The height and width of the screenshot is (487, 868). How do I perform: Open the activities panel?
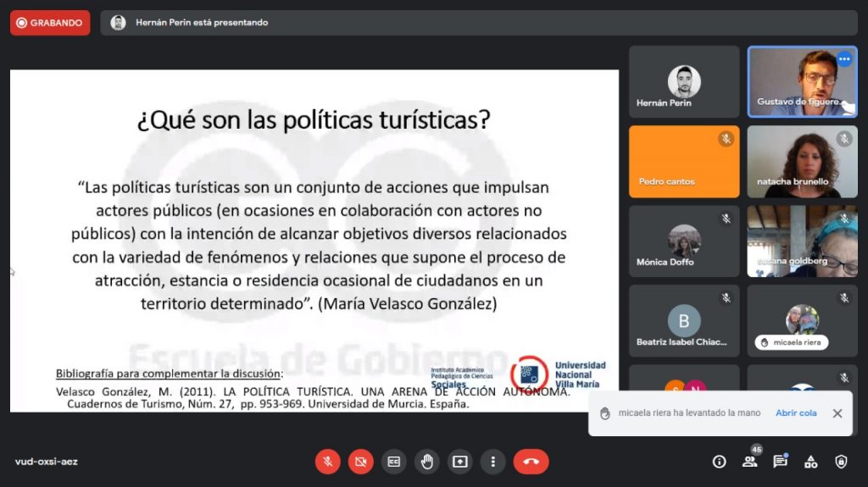(x=810, y=462)
